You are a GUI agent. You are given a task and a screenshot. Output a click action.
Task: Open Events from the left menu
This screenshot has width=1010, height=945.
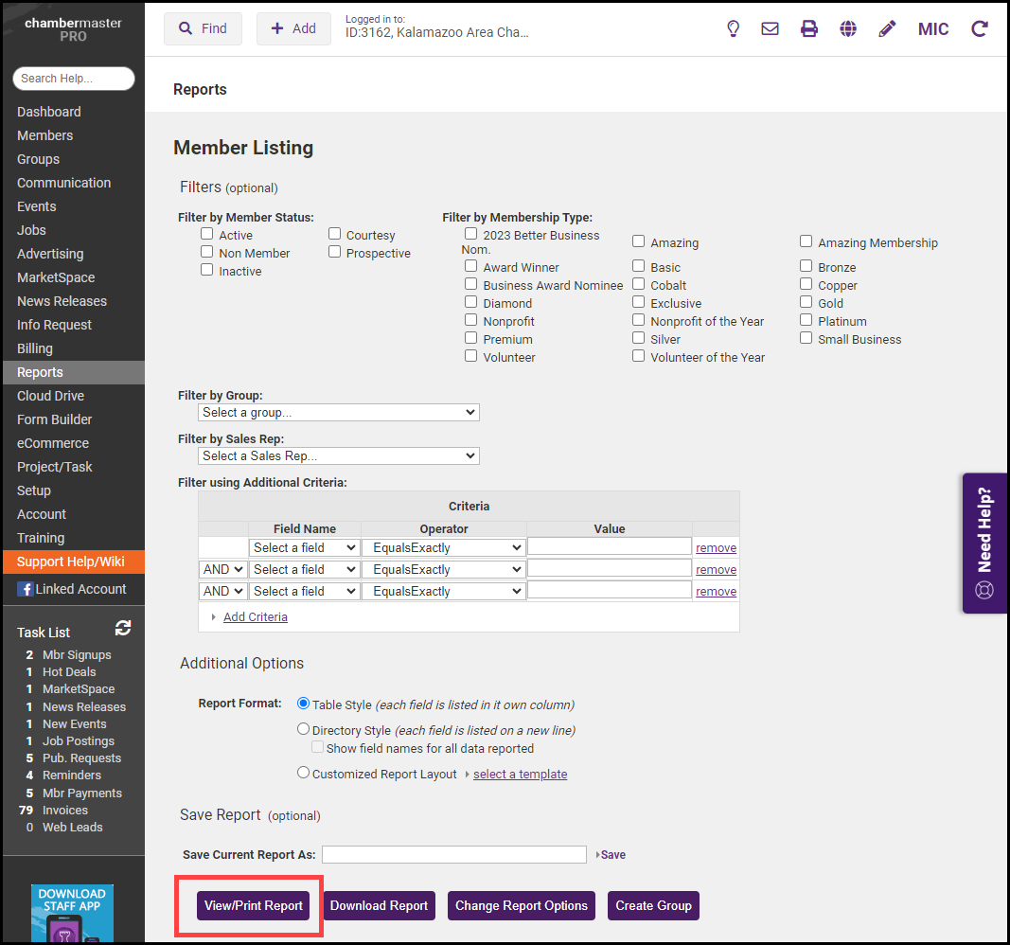pos(37,206)
